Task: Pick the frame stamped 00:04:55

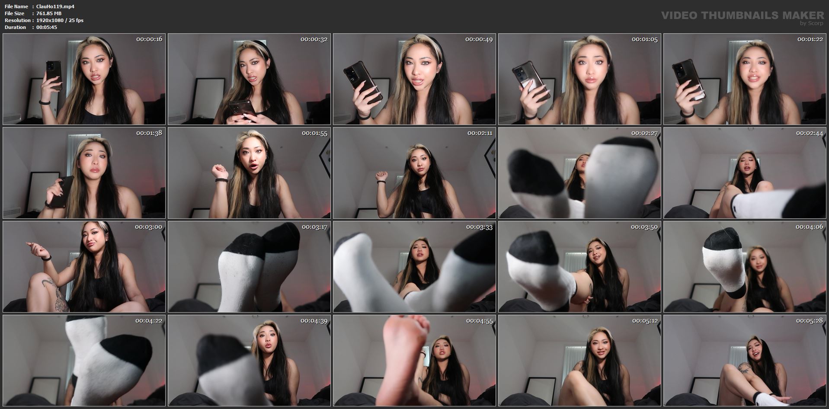Action: (414, 361)
